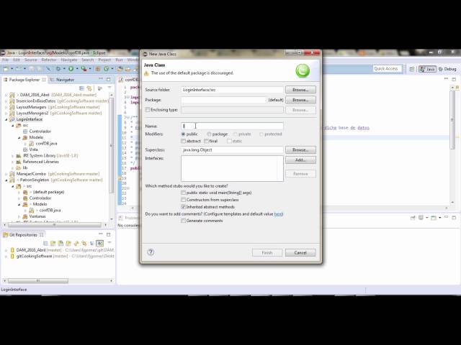This screenshot has width=461, height=345.
Task: Click the Run (green play) toolbar icon
Action: click(71, 69)
